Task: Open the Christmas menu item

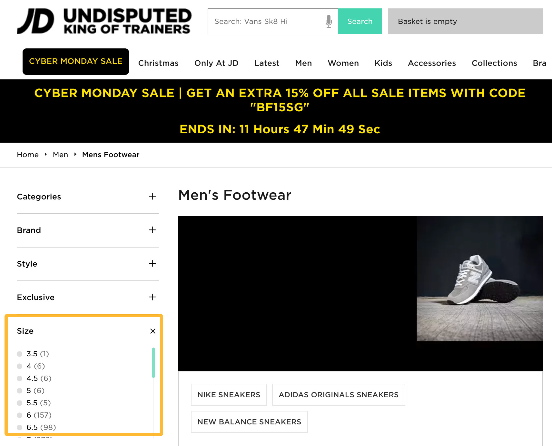Action: pos(158,63)
